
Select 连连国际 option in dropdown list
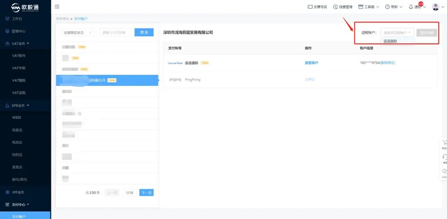coord(390,41)
